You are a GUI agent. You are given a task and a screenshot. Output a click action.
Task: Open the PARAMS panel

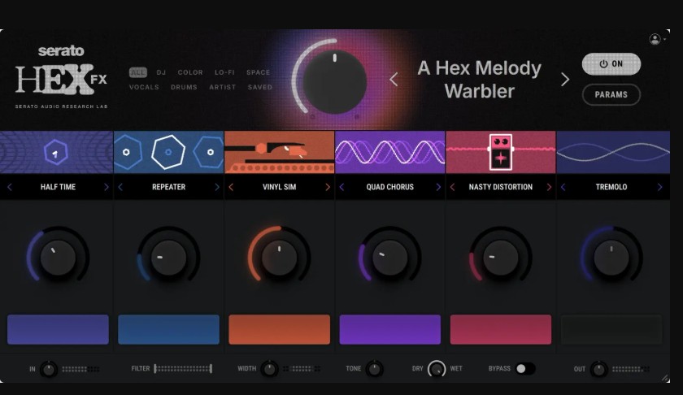(611, 94)
